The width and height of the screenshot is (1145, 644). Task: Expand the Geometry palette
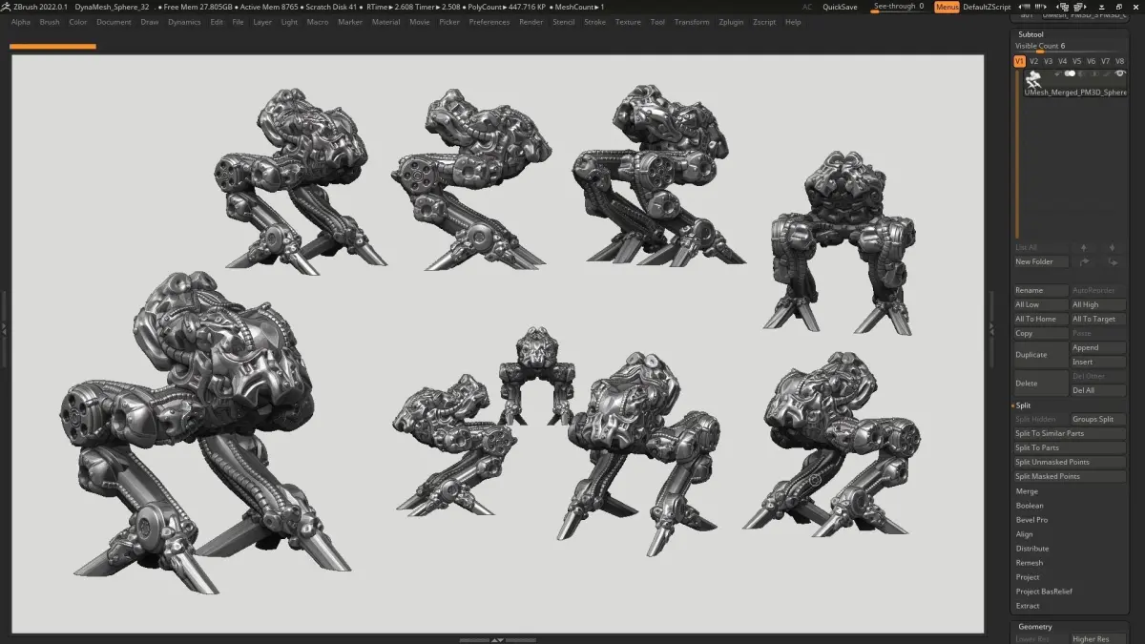(1034, 627)
